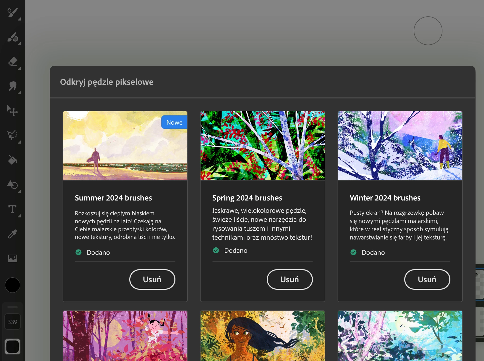484x361 pixels.
Task: Select the Paint Bucket fill tool
Action: [12, 160]
